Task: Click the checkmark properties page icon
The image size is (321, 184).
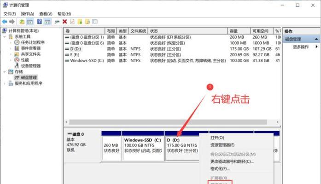Action: tap(72, 22)
